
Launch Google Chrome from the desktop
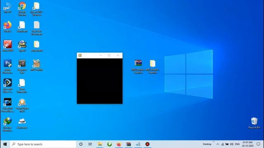[22, 9]
